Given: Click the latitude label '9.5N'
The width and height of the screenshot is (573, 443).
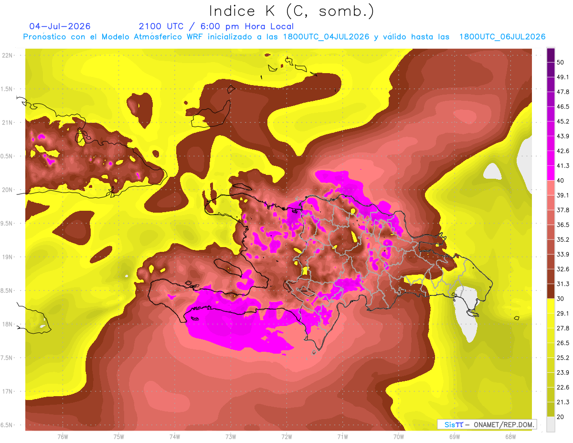Looking at the screenshot, I should coord(7,224).
